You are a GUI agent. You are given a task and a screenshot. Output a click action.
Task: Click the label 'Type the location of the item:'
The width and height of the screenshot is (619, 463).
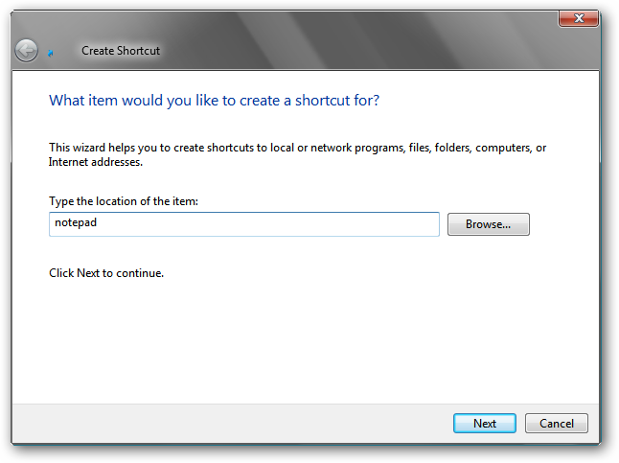(124, 201)
